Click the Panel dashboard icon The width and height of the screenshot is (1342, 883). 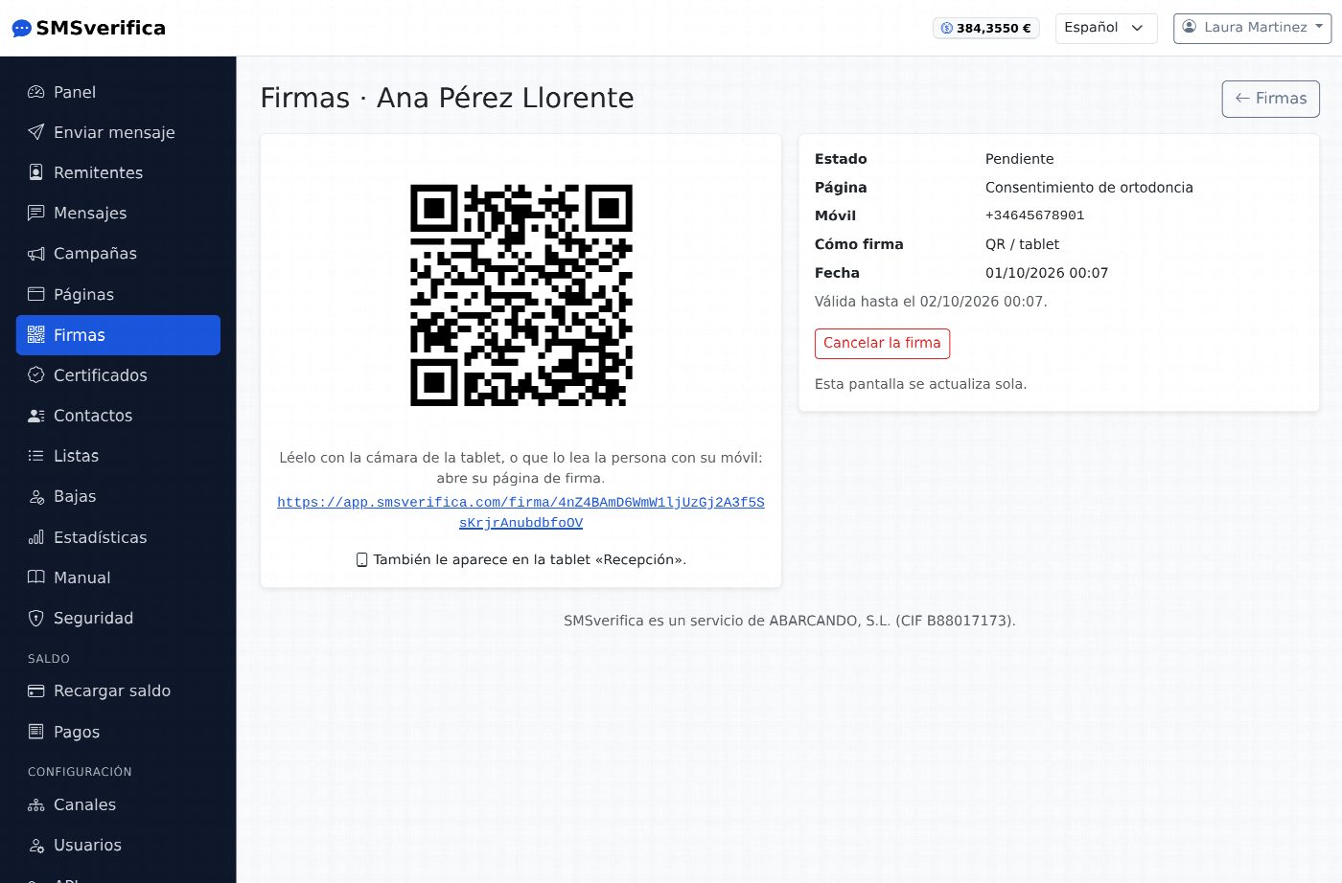[36, 92]
